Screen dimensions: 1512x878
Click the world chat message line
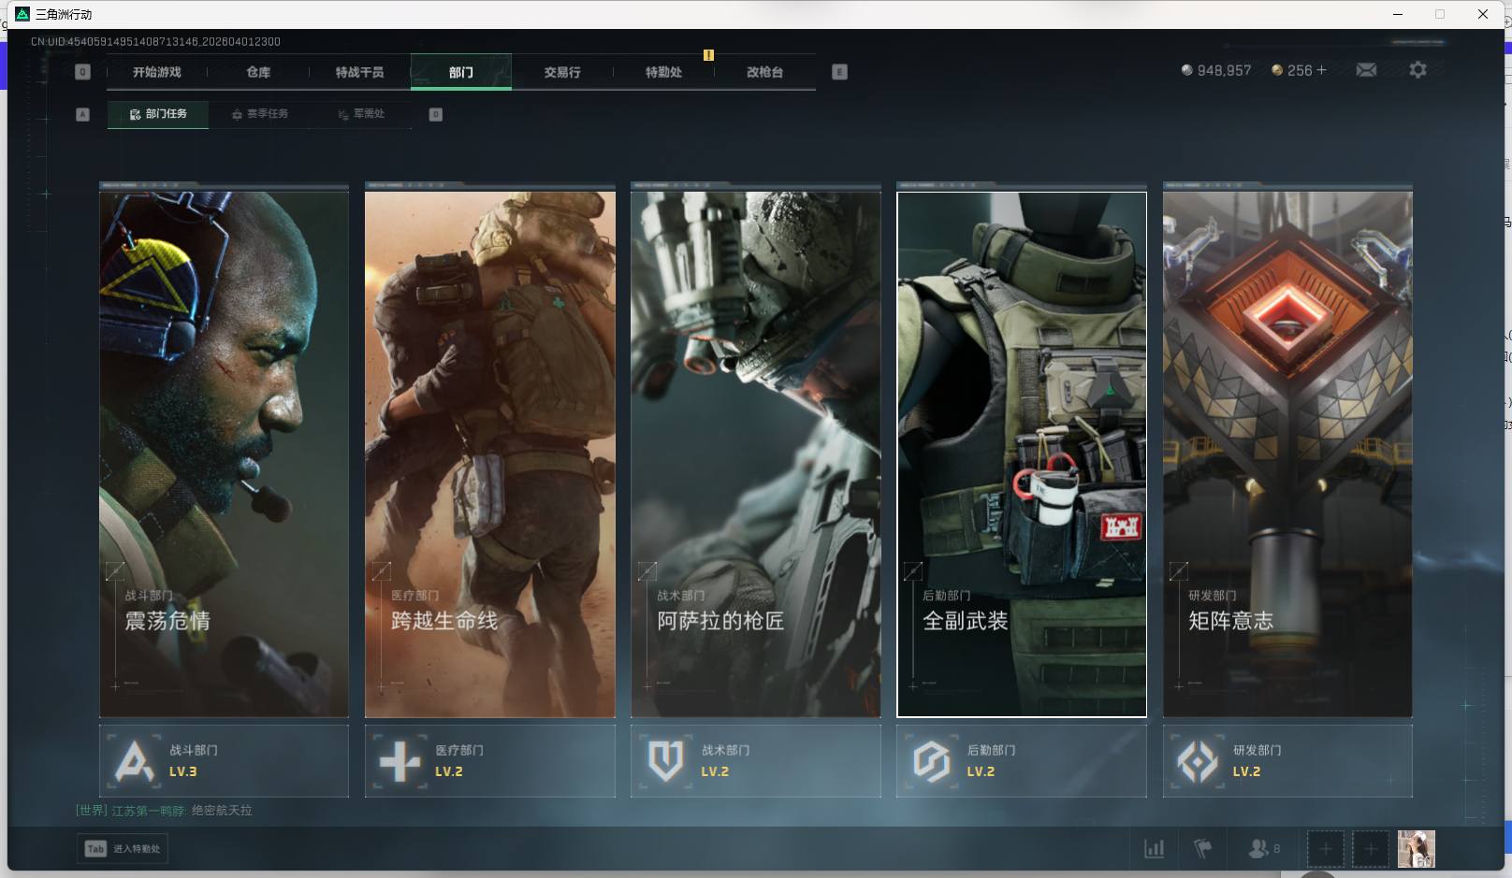coord(164,811)
